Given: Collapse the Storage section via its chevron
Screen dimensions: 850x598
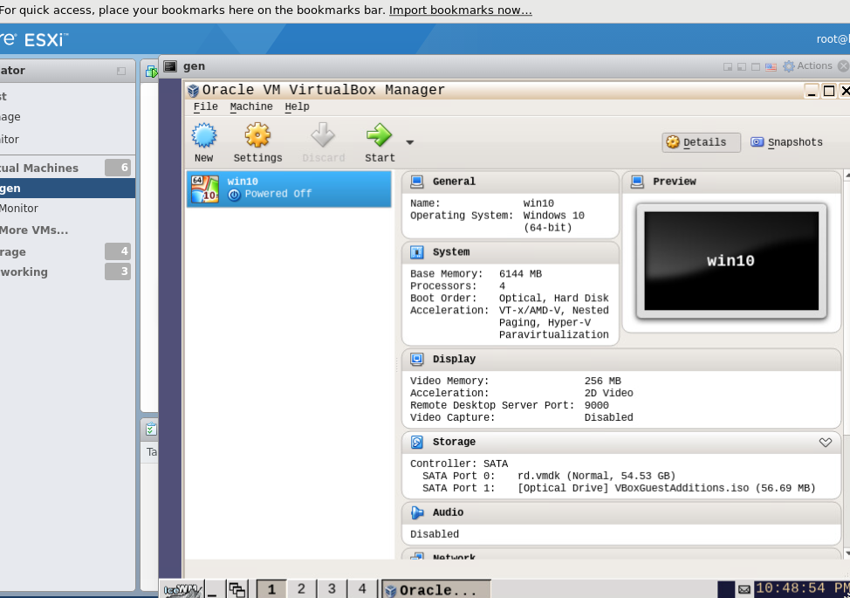Looking at the screenshot, I should (x=825, y=443).
